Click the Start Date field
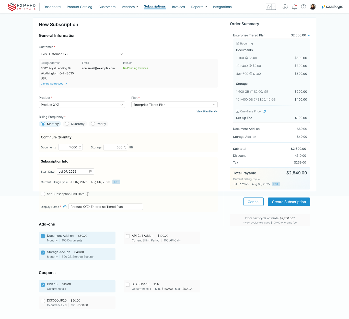349x319 pixels. click(x=75, y=172)
